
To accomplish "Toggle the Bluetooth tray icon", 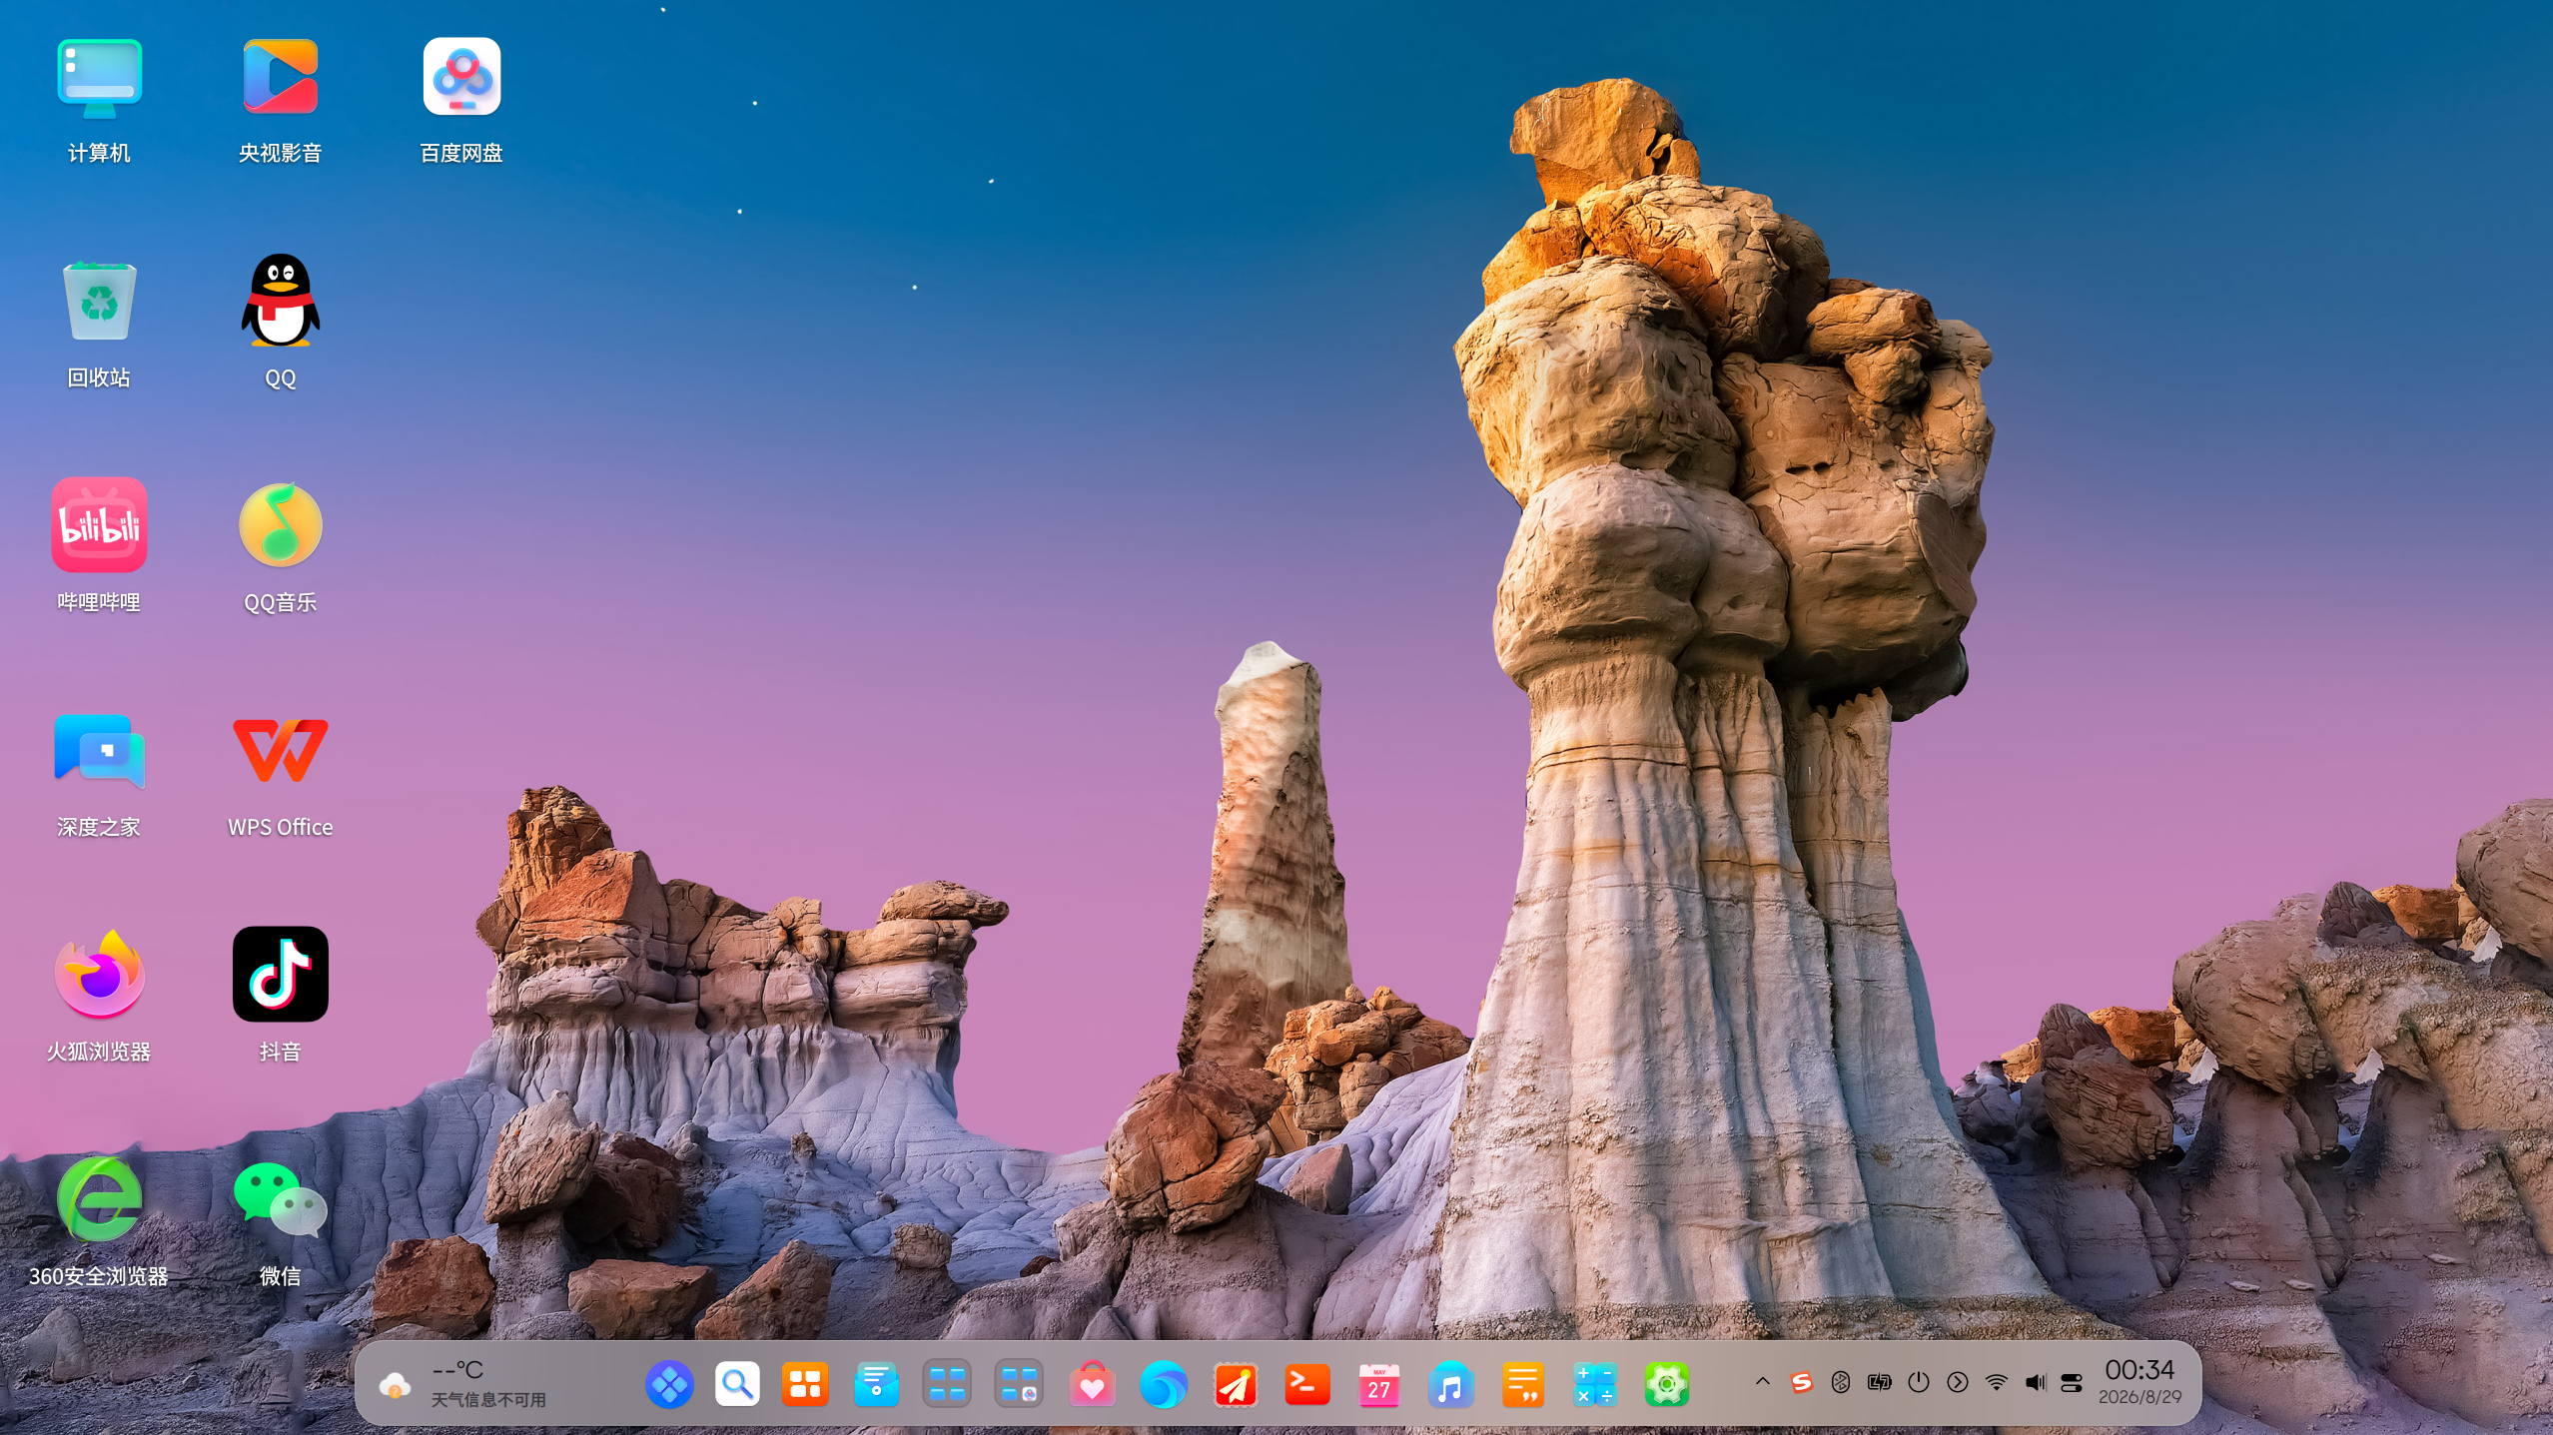I will pyautogui.click(x=1841, y=1382).
